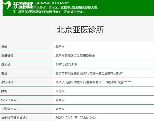154x121 pixels.
Task: Select the main responsible person's name
Action: pyautogui.click(x=60, y=109)
